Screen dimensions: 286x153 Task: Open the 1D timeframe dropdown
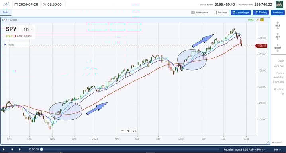pyautogui.click(x=28, y=29)
